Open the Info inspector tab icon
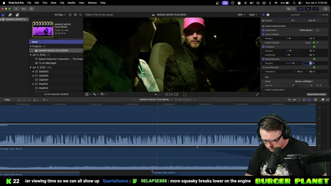The image size is (331, 186). pos(268,15)
